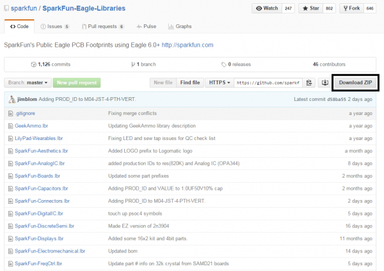Click the repository book icon near sparkfun
The width and height of the screenshot is (384, 271).
click(x=6, y=8)
